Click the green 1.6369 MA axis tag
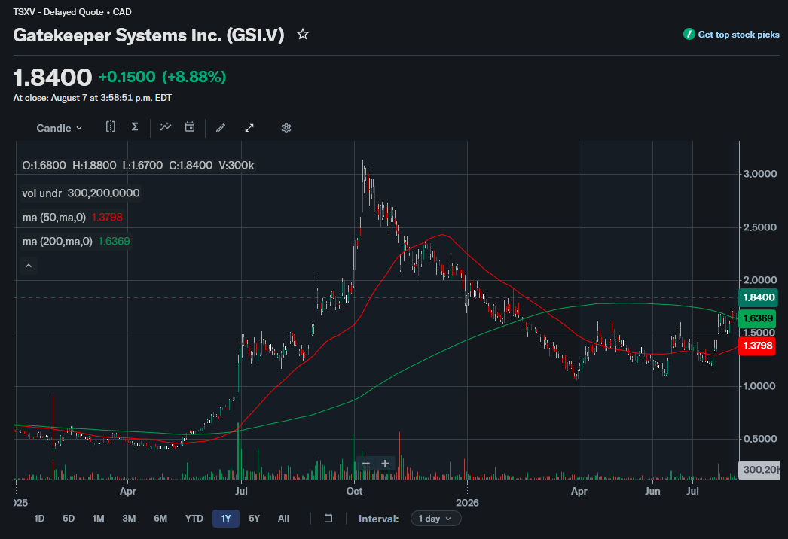788x539 pixels. click(757, 318)
